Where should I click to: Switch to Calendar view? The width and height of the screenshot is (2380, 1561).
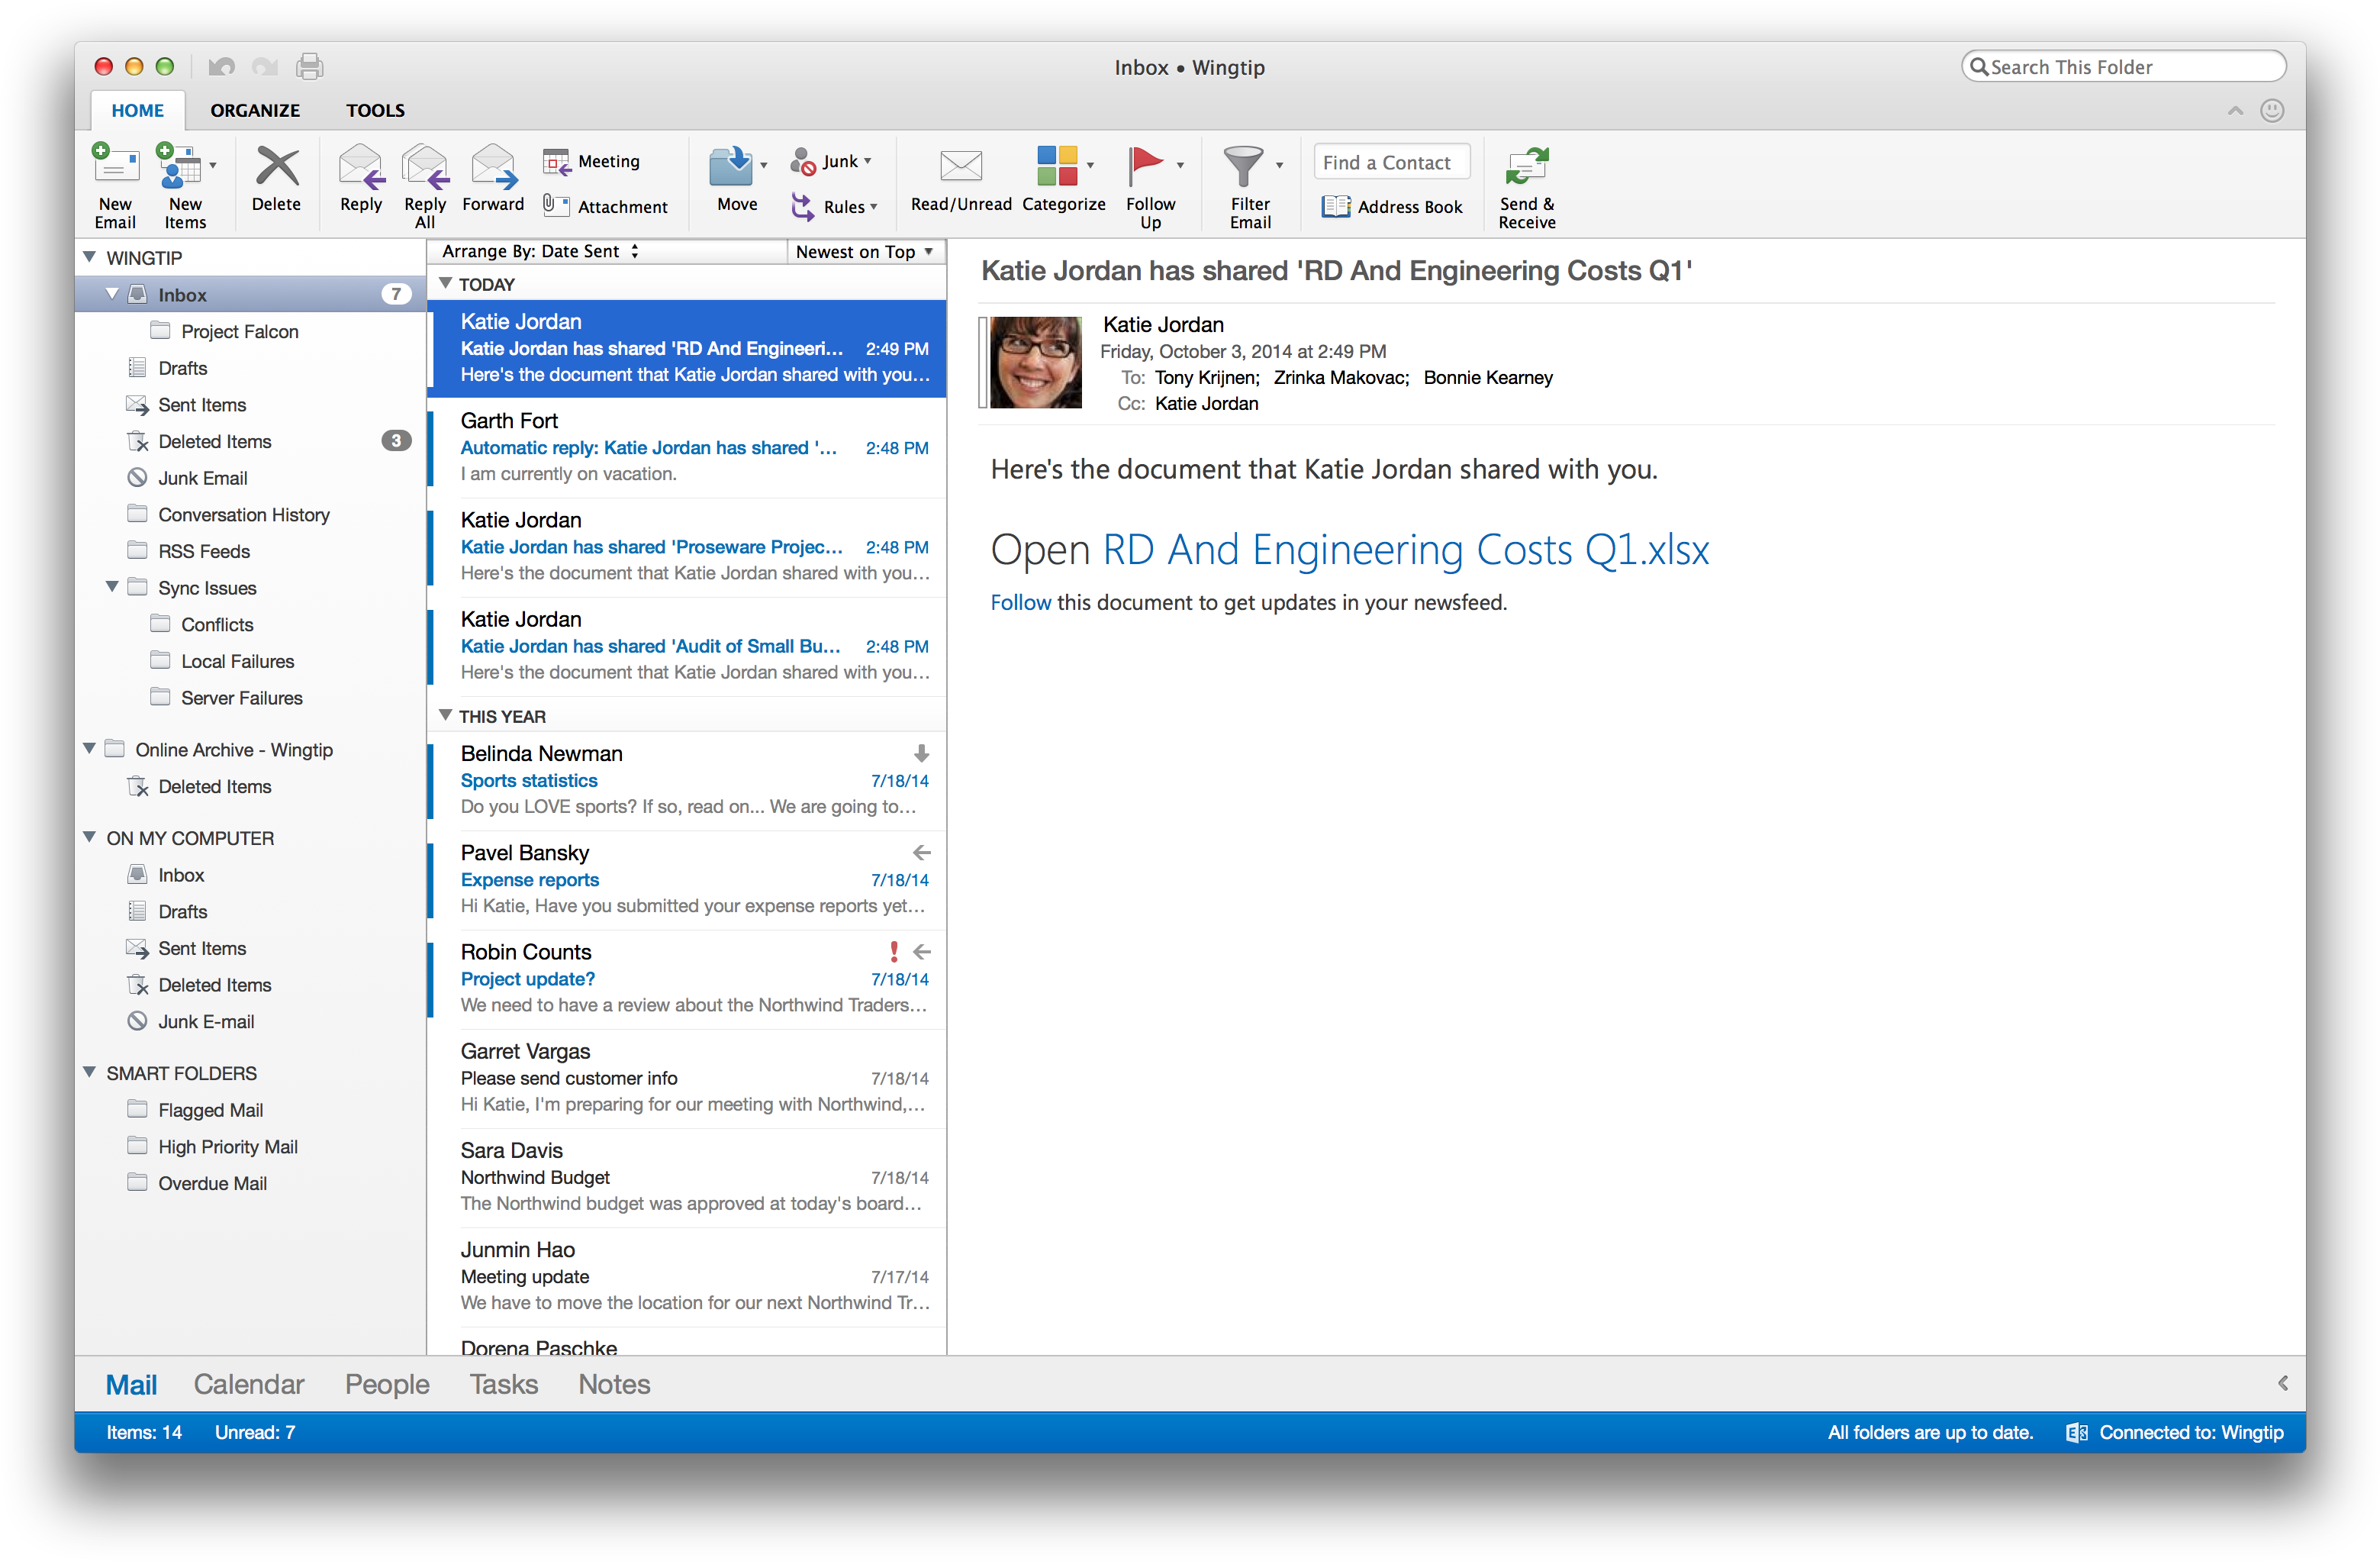click(248, 1384)
